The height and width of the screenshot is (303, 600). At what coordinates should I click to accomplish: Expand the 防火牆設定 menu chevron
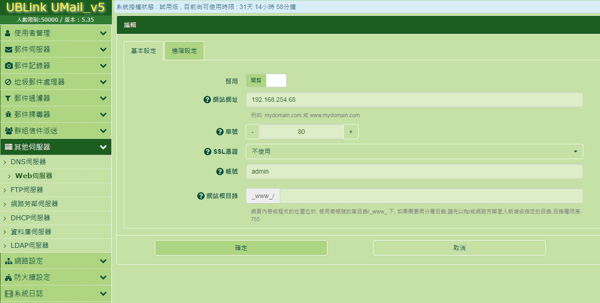point(103,277)
